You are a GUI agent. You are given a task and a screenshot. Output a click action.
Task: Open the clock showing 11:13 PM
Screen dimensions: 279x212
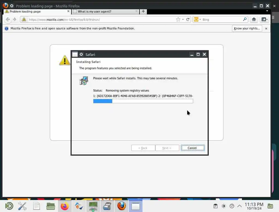click(x=254, y=206)
